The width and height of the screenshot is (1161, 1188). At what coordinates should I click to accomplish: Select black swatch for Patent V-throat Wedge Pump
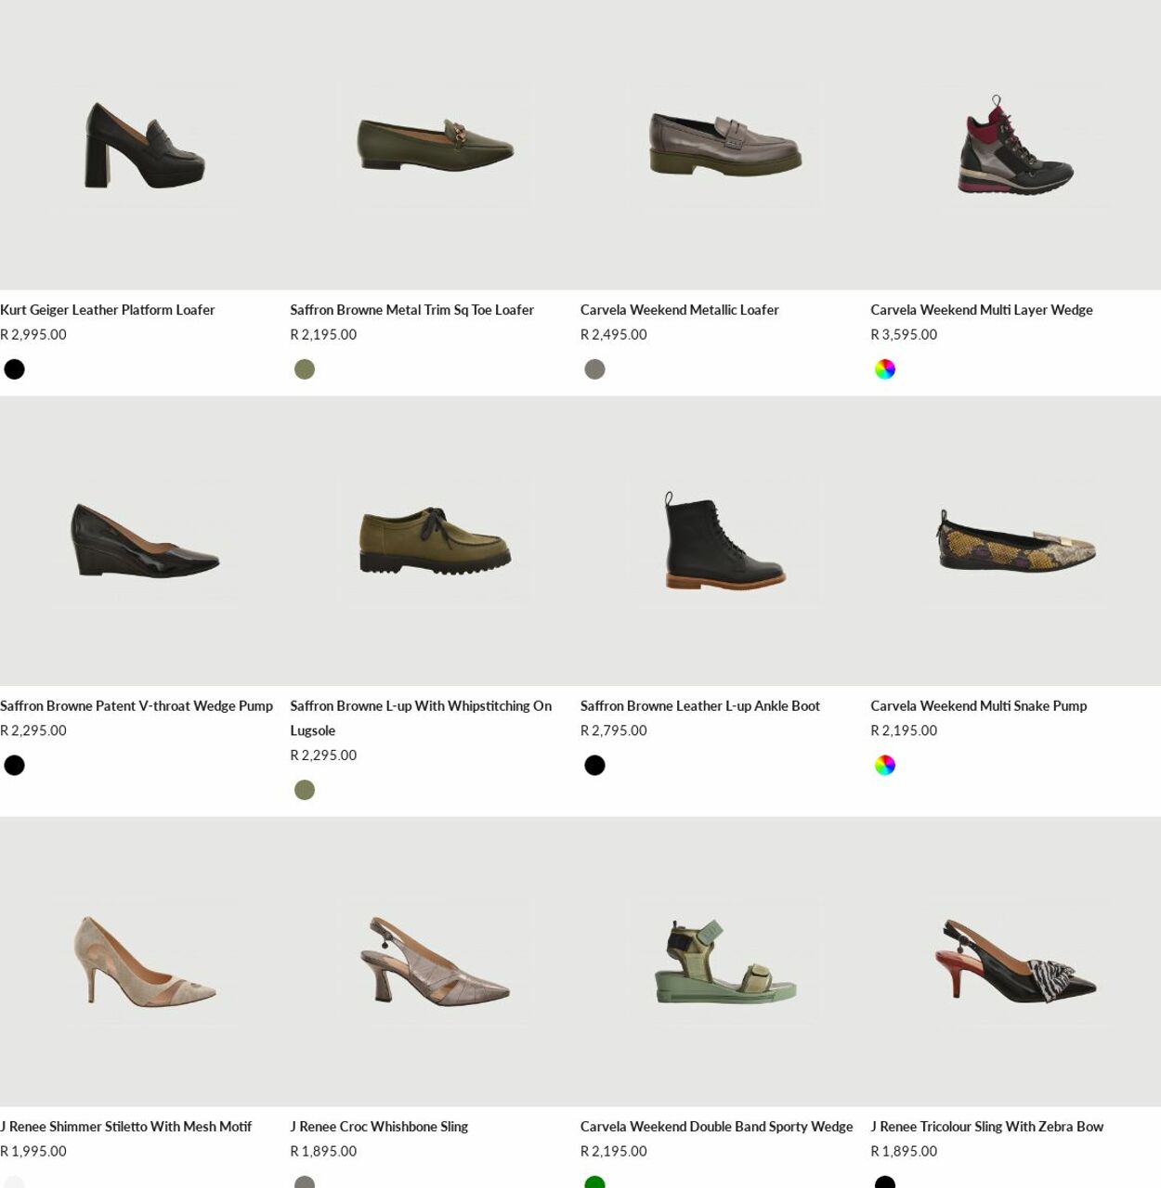coord(15,766)
